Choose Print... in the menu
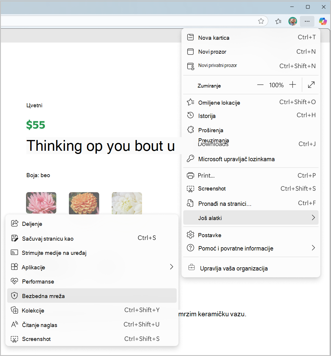Screen dimensions: 331x356 [251, 175]
